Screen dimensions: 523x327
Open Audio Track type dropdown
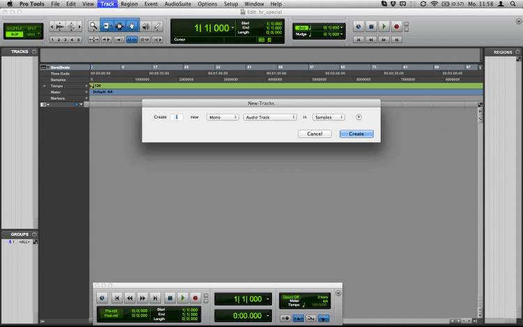click(x=270, y=117)
